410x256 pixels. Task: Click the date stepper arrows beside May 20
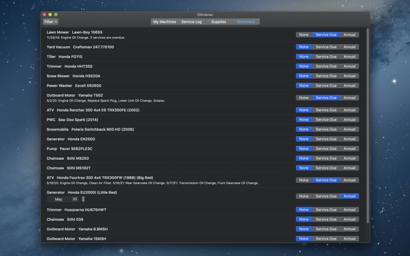coord(83,199)
